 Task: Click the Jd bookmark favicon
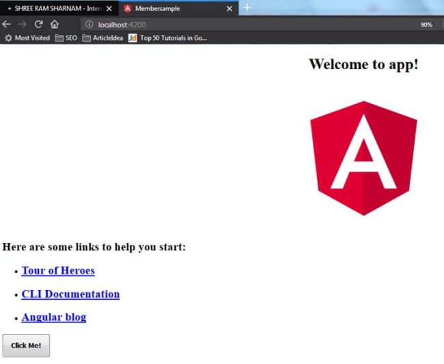pyautogui.click(x=133, y=38)
